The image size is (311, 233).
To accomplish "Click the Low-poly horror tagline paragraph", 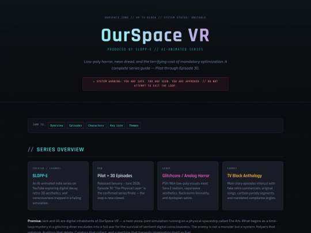I will click(x=155, y=65).
